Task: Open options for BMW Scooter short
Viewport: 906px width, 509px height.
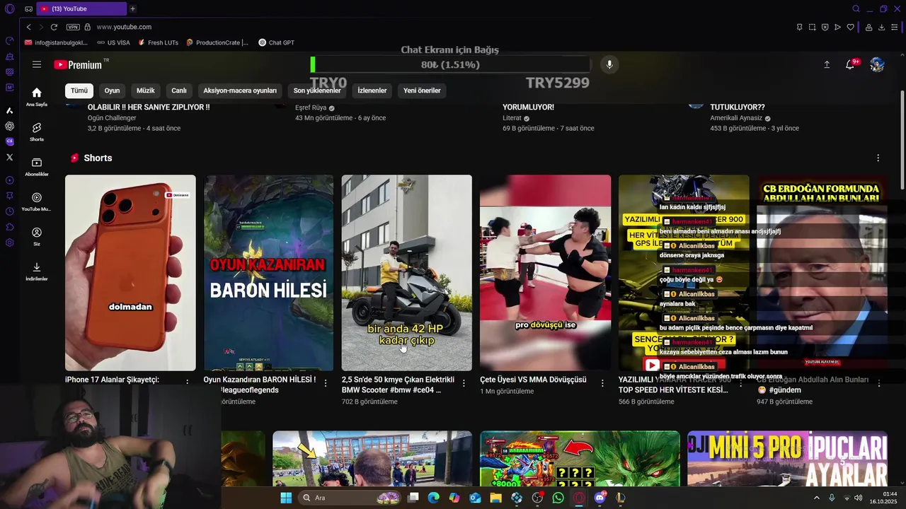Action: pyautogui.click(x=464, y=382)
